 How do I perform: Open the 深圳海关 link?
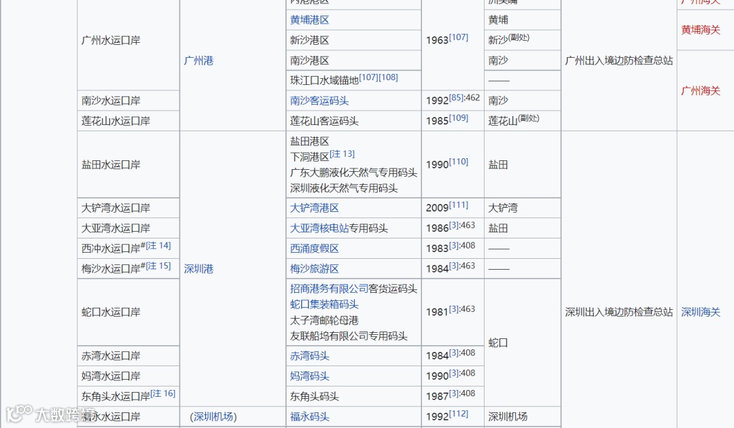click(x=701, y=312)
